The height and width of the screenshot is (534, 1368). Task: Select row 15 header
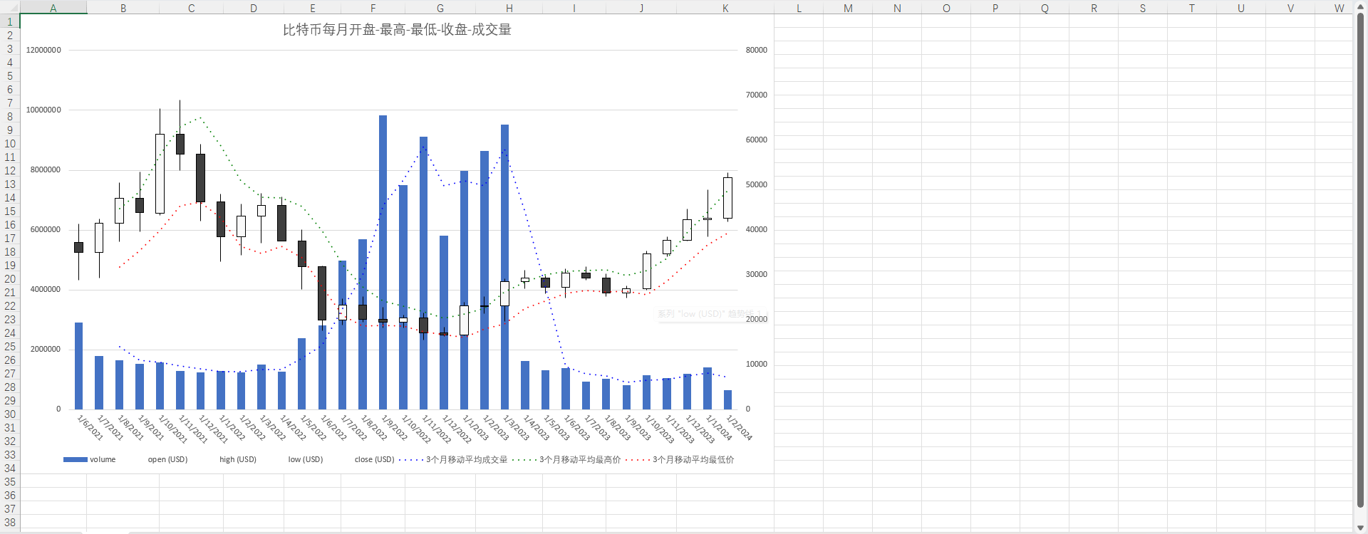10,211
